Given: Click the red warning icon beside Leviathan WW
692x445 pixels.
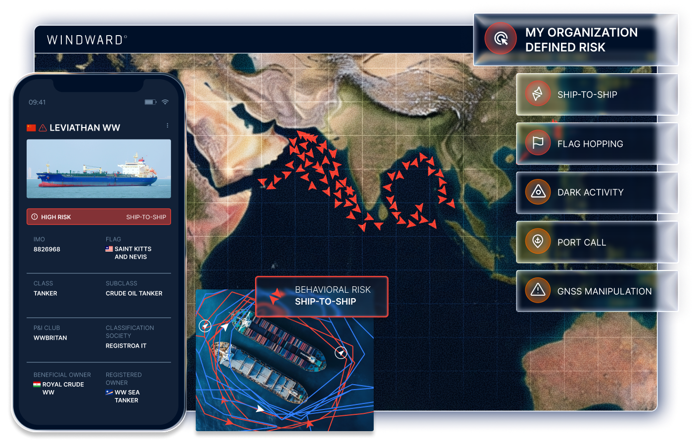Looking at the screenshot, I should click(x=43, y=128).
